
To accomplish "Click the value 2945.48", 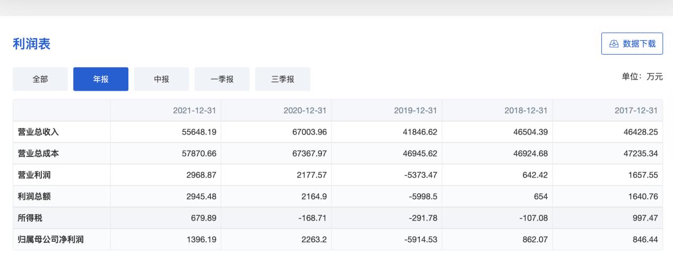I will click(x=201, y=197).
